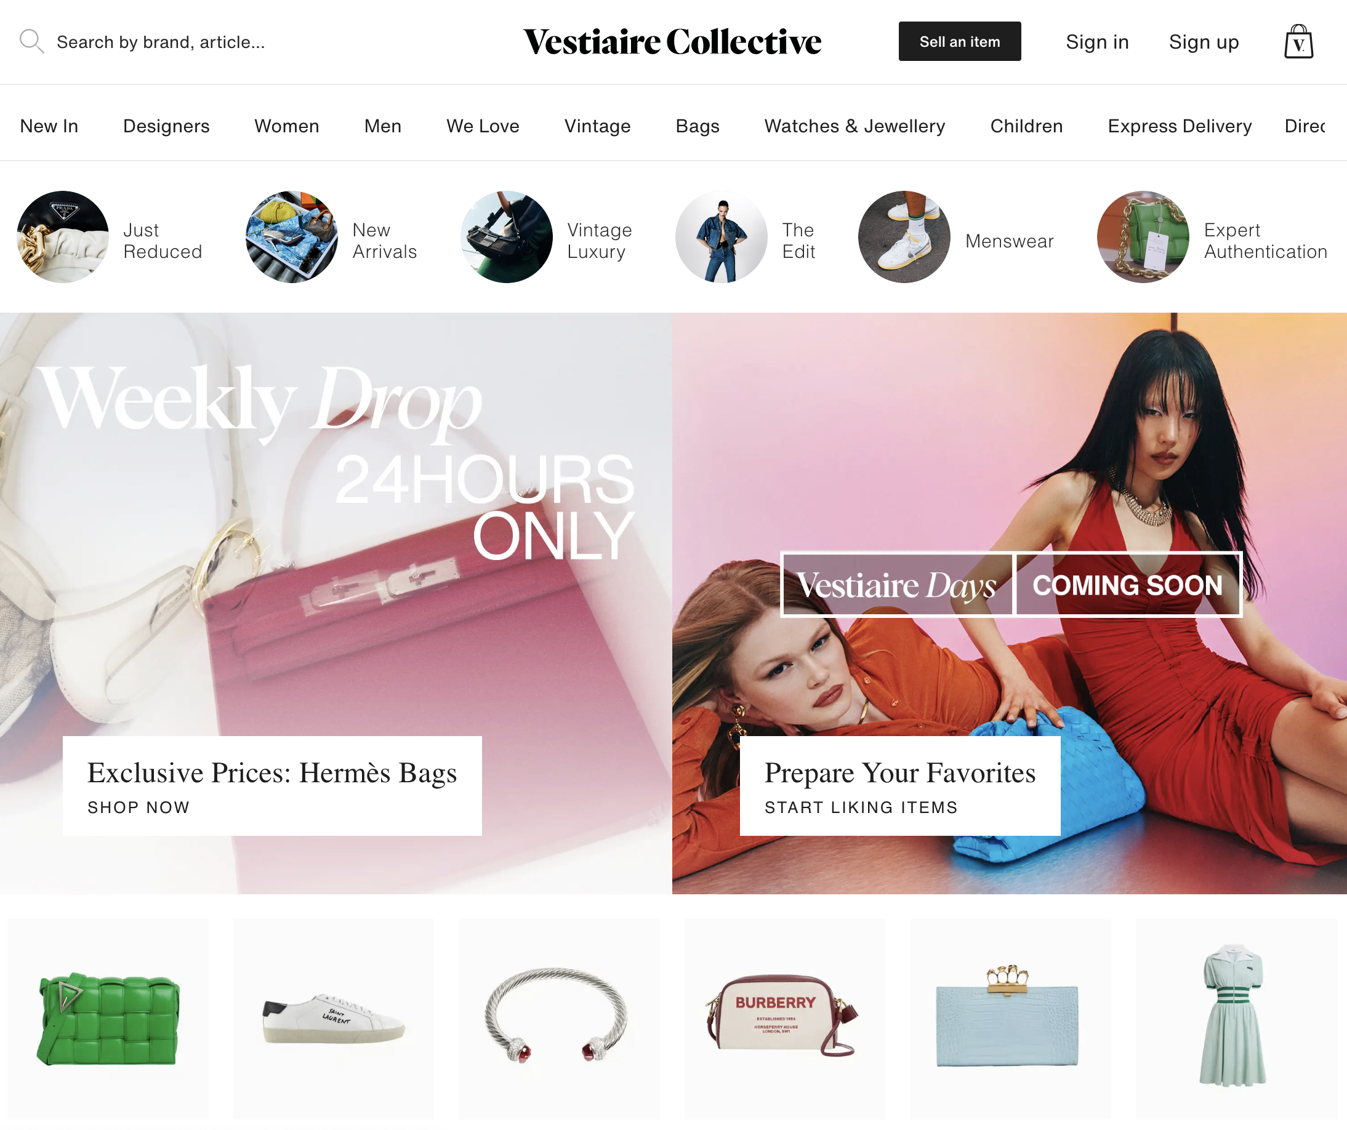This screenshot has width=1347, height=1130.
Task: Select the Just Reduced circle icon
Action: point(63,236)
